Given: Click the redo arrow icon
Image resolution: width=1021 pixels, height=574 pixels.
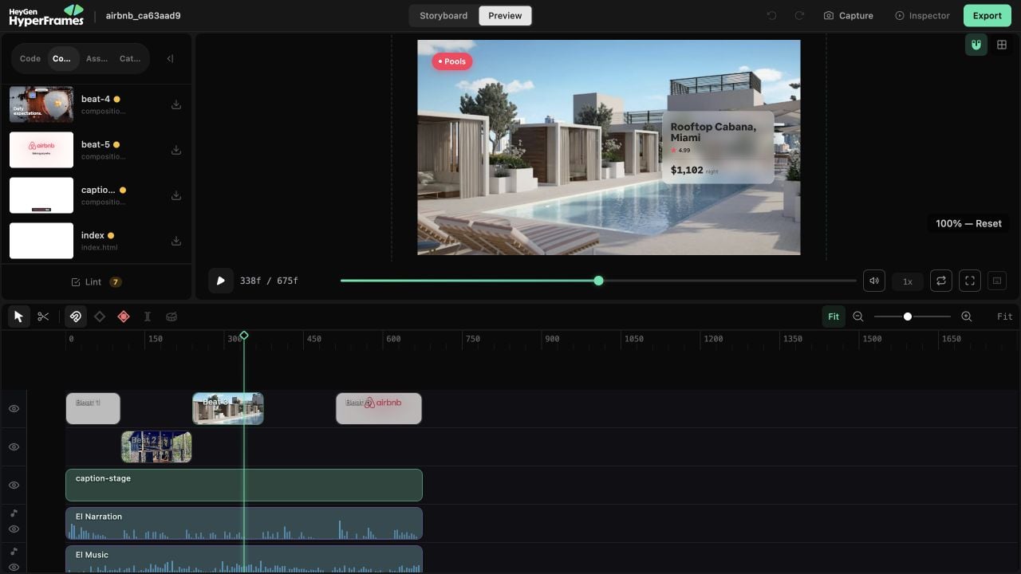Looking at the screenshot, I should pos(799,15).
